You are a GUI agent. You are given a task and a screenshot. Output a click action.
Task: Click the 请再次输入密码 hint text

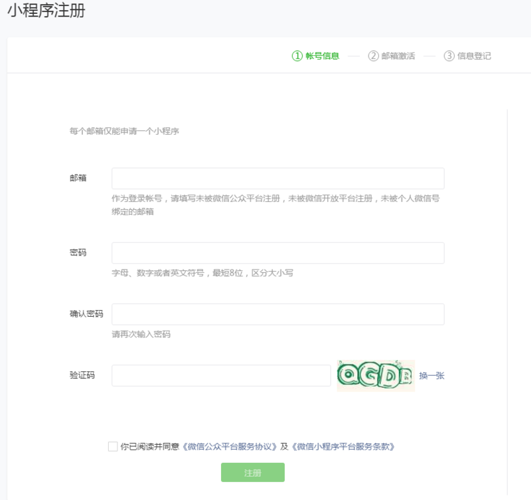click(141, 335)
